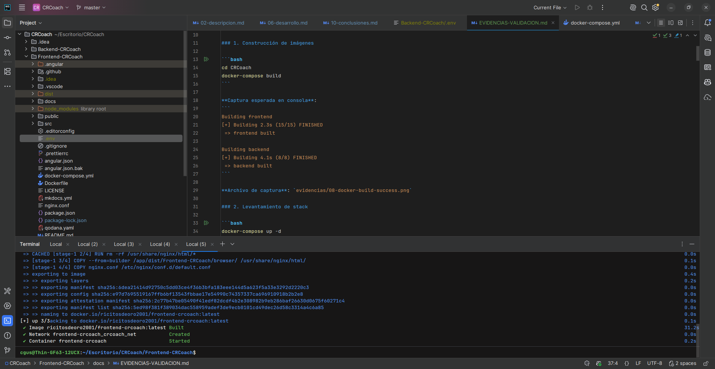Switch to 06-desarrollo.md tab
Viewport: 715px width, 369px height.
[x=284, y=23]
